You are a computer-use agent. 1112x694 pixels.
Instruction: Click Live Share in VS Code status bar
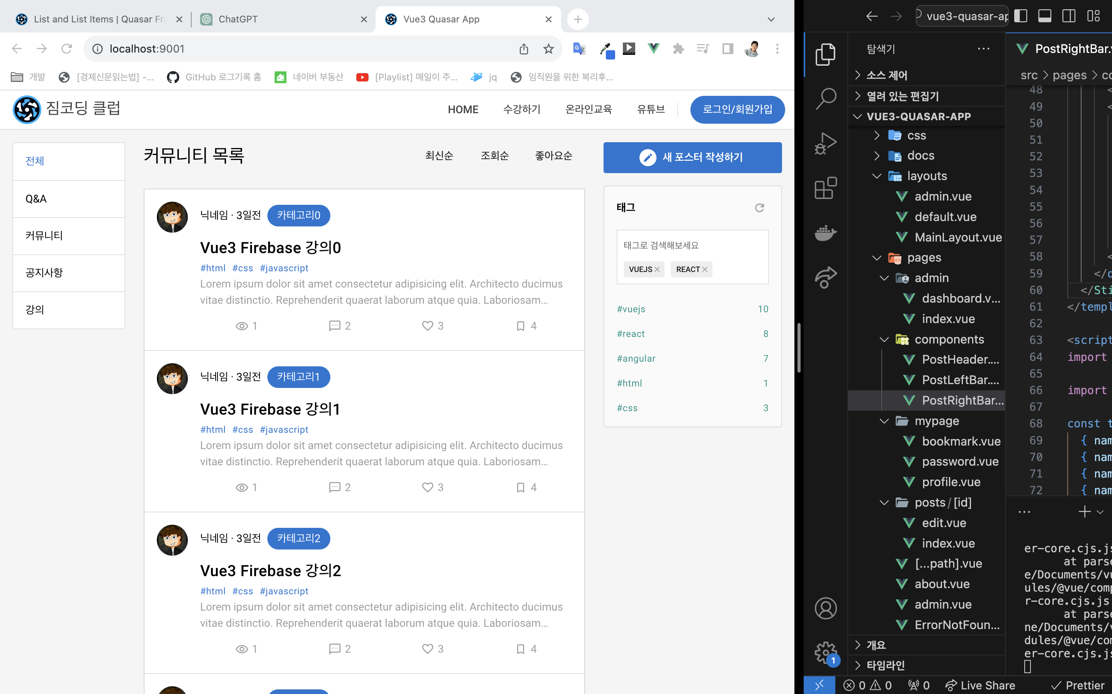980,685
